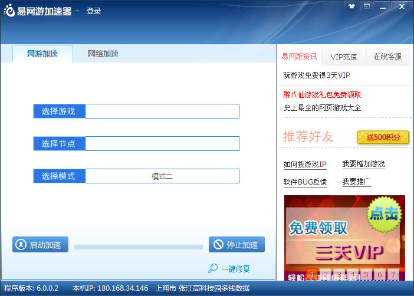
Task: Open the 选择模式 field showing 模式二
Action: click(162, 176)
